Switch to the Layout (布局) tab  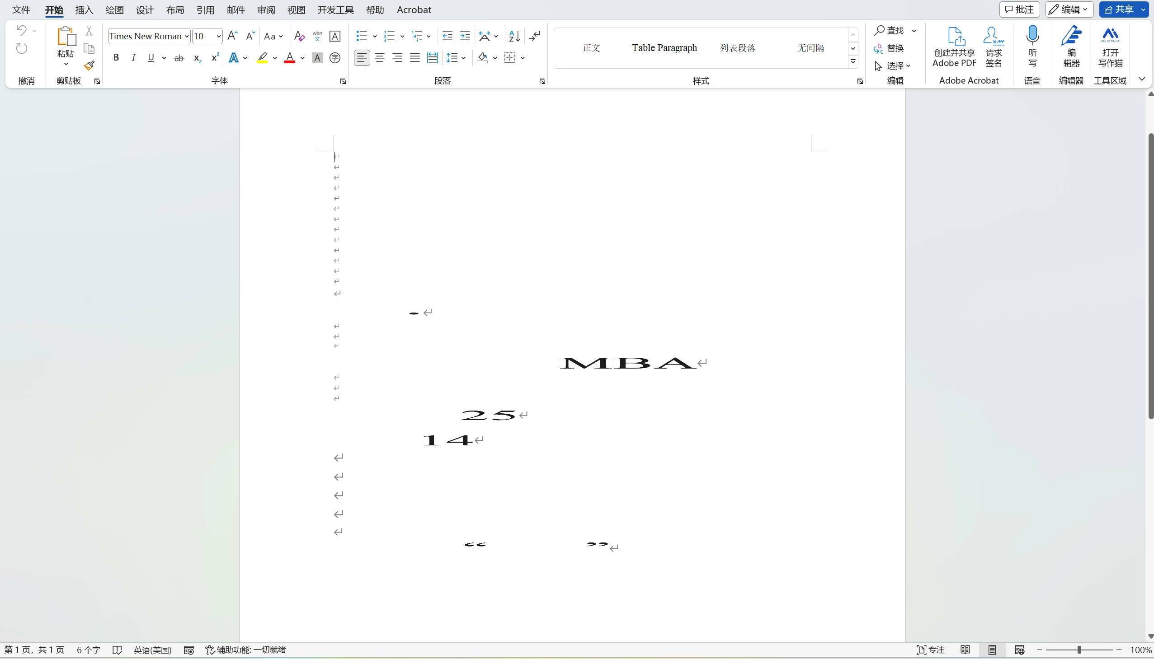pyautogui.click(x=175, y=10)
